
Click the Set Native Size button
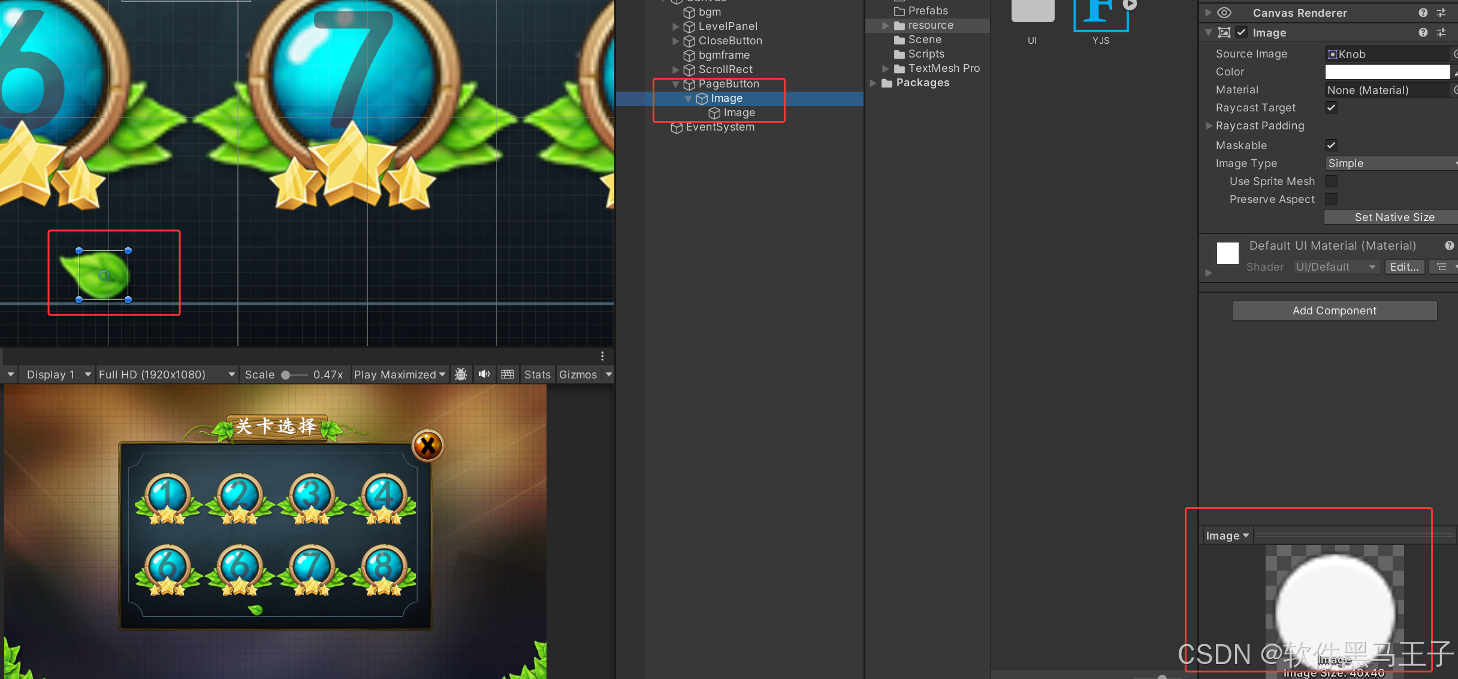tap(1394, 217)
